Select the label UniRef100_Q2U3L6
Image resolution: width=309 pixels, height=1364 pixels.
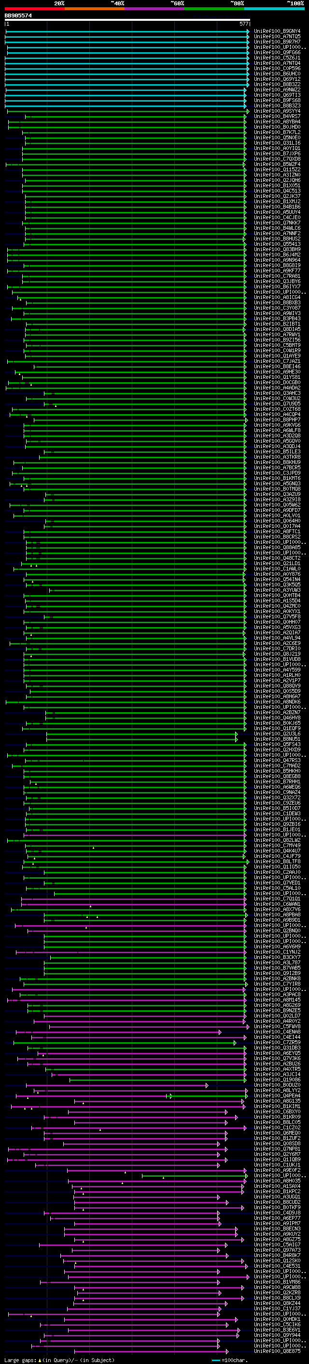277,734
